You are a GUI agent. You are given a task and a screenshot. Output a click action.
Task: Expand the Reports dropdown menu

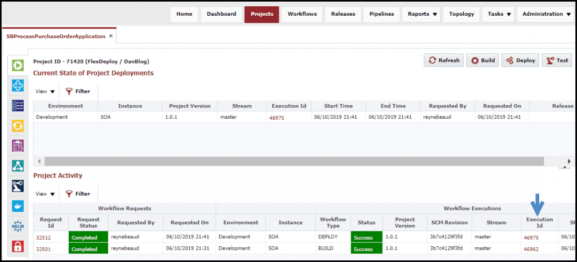(422, 14)
